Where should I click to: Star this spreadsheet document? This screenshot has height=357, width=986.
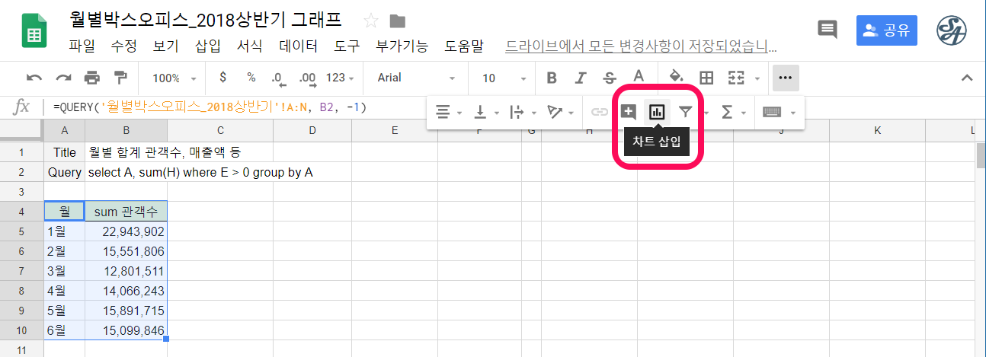click(x=371, y=21)
